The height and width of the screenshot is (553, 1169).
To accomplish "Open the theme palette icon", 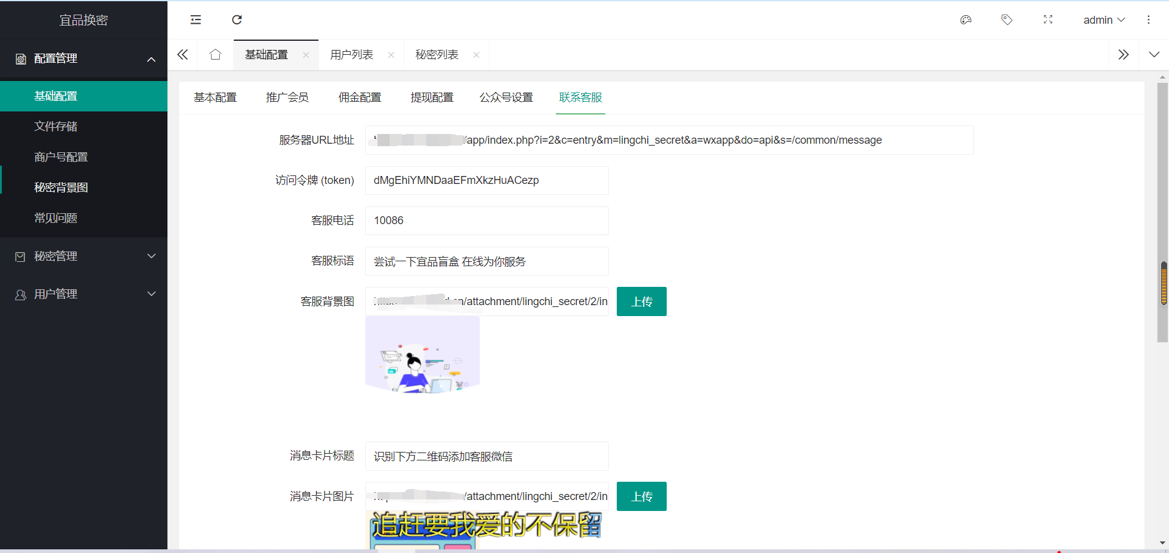I will tap(966, 20).
